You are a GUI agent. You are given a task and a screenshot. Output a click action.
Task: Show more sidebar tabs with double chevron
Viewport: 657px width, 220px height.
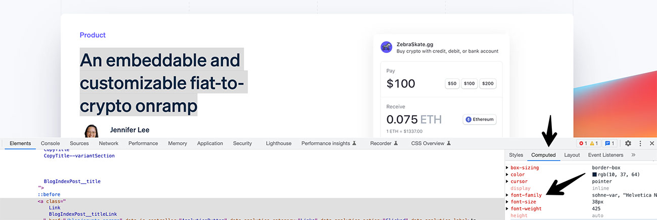pyautogui.click(x=633, y=155)
